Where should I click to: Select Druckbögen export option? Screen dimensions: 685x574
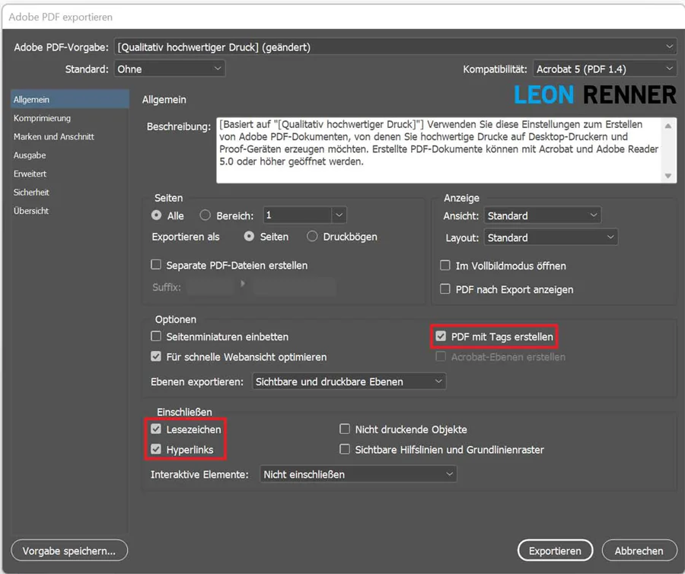pos(312,237)
